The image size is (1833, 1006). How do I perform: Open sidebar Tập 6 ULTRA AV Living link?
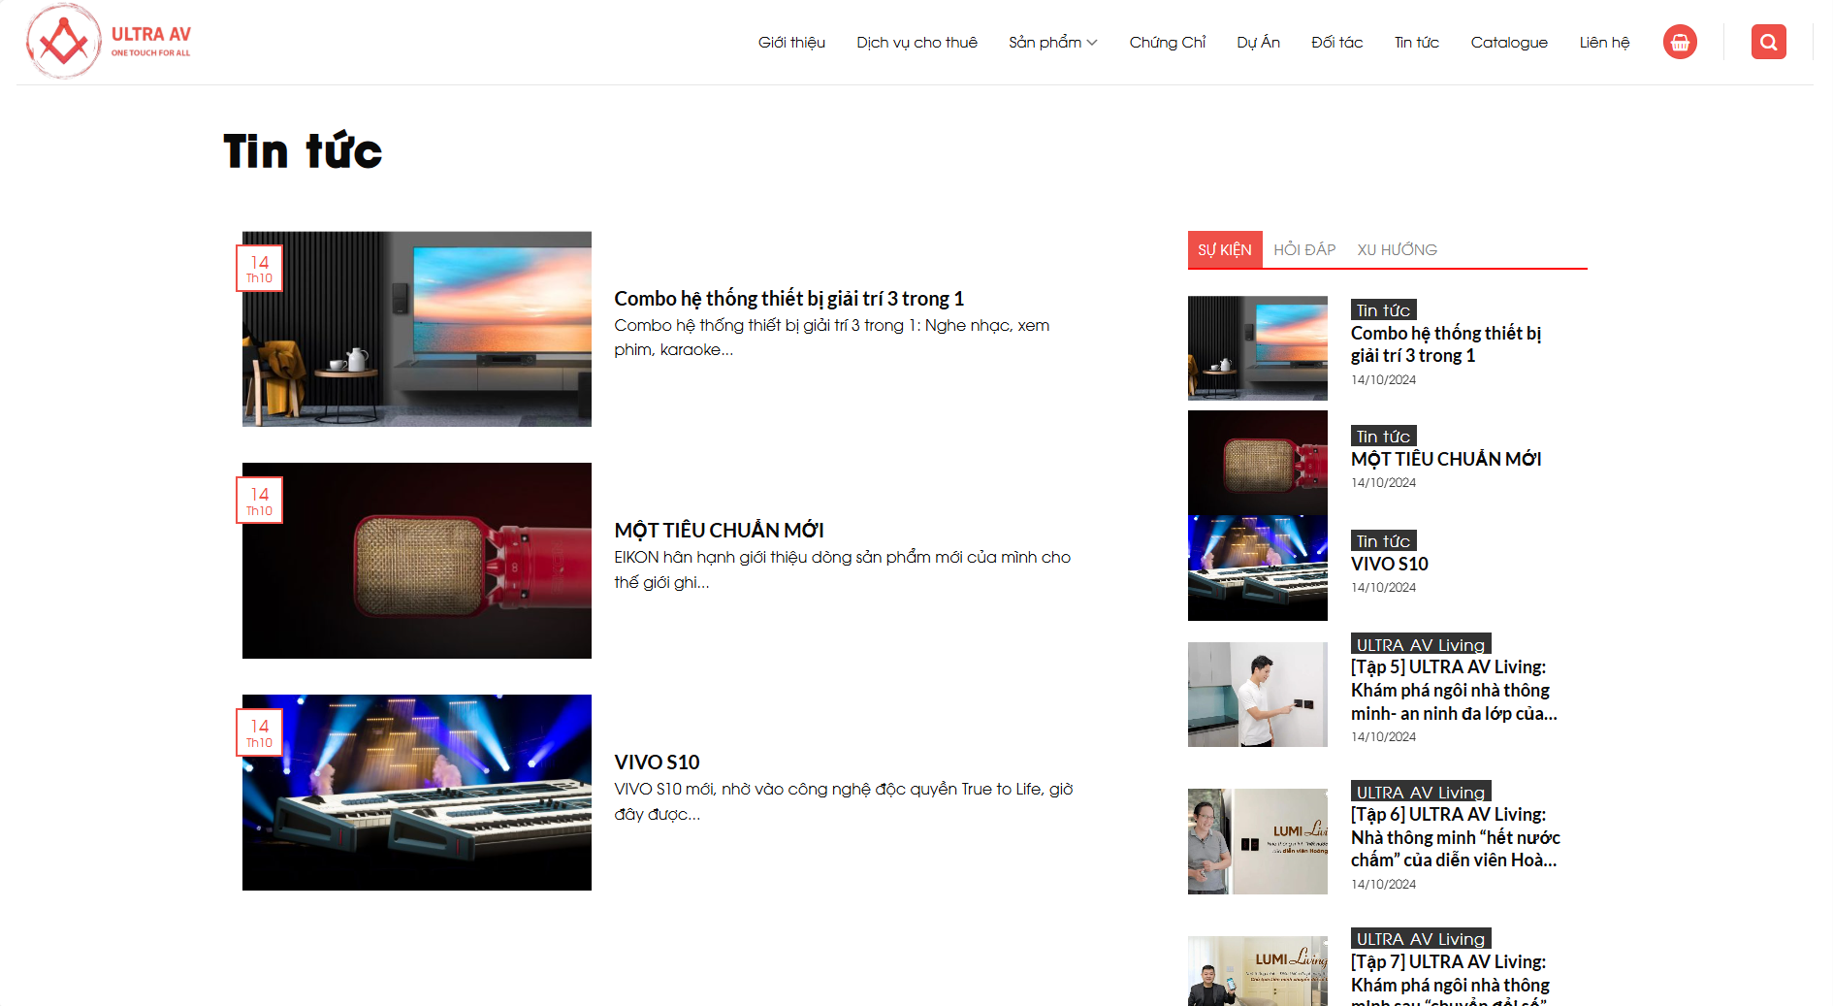1455,837
